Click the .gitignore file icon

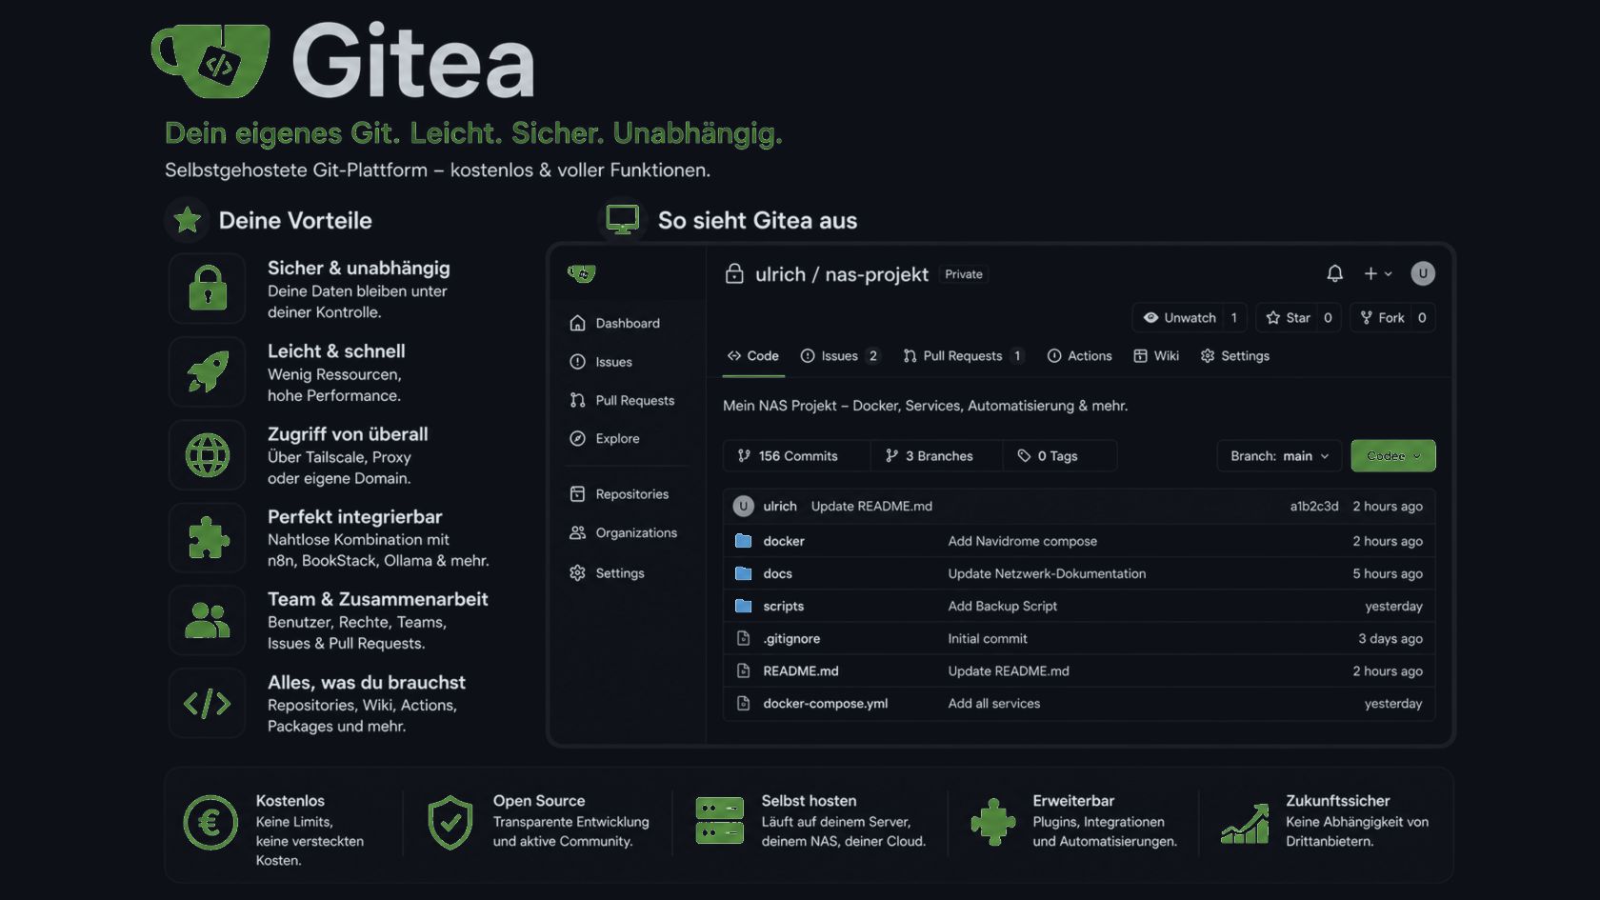point(744,638)
